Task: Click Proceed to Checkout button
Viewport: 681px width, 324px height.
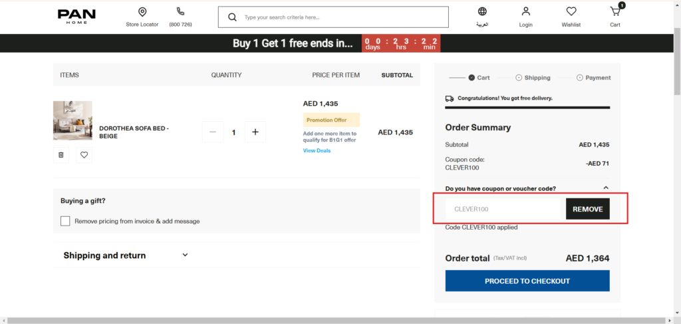Action: pos(527,281)
